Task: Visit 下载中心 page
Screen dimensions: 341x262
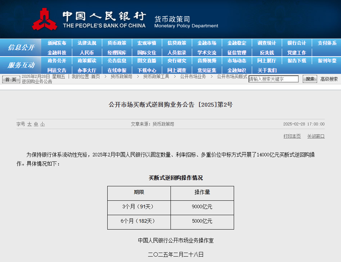Action: [147, 70]
